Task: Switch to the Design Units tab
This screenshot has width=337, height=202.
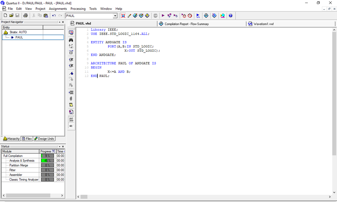Action: [x=44, y=139]
